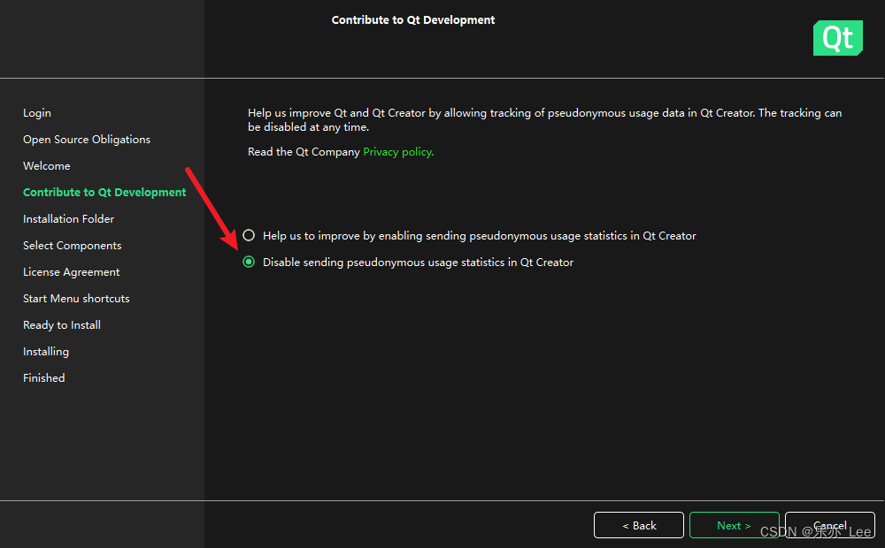Open the Privacy policy link

click(398, 152)
